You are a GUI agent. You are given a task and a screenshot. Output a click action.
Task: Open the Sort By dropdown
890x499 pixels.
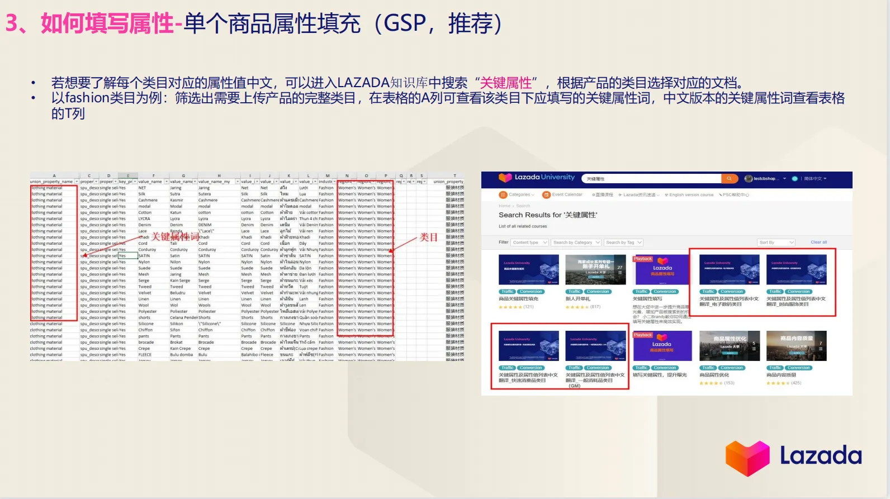[x=776, y=243]
